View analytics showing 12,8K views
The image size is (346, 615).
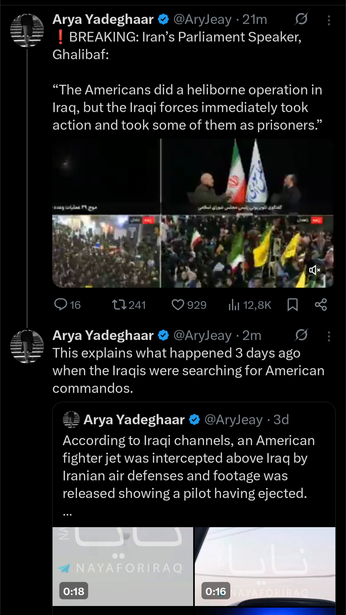pos(234,305)
